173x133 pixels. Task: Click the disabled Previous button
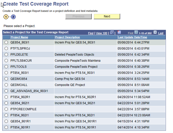click(78, 16)
